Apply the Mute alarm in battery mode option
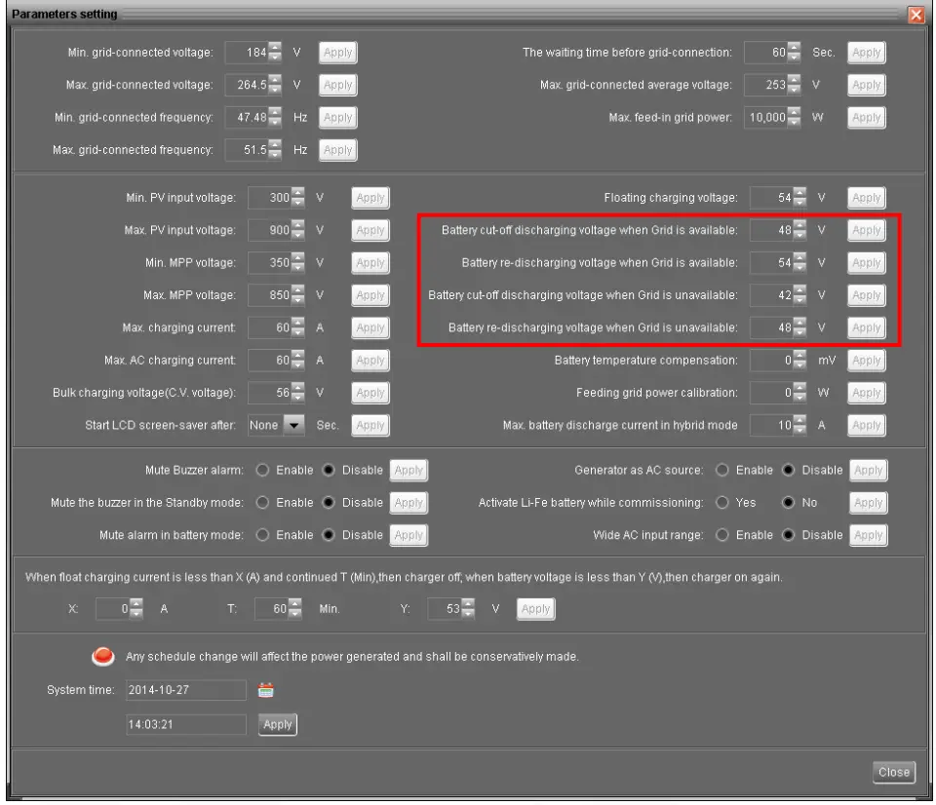936x805 pixels. tap(409, 535)
